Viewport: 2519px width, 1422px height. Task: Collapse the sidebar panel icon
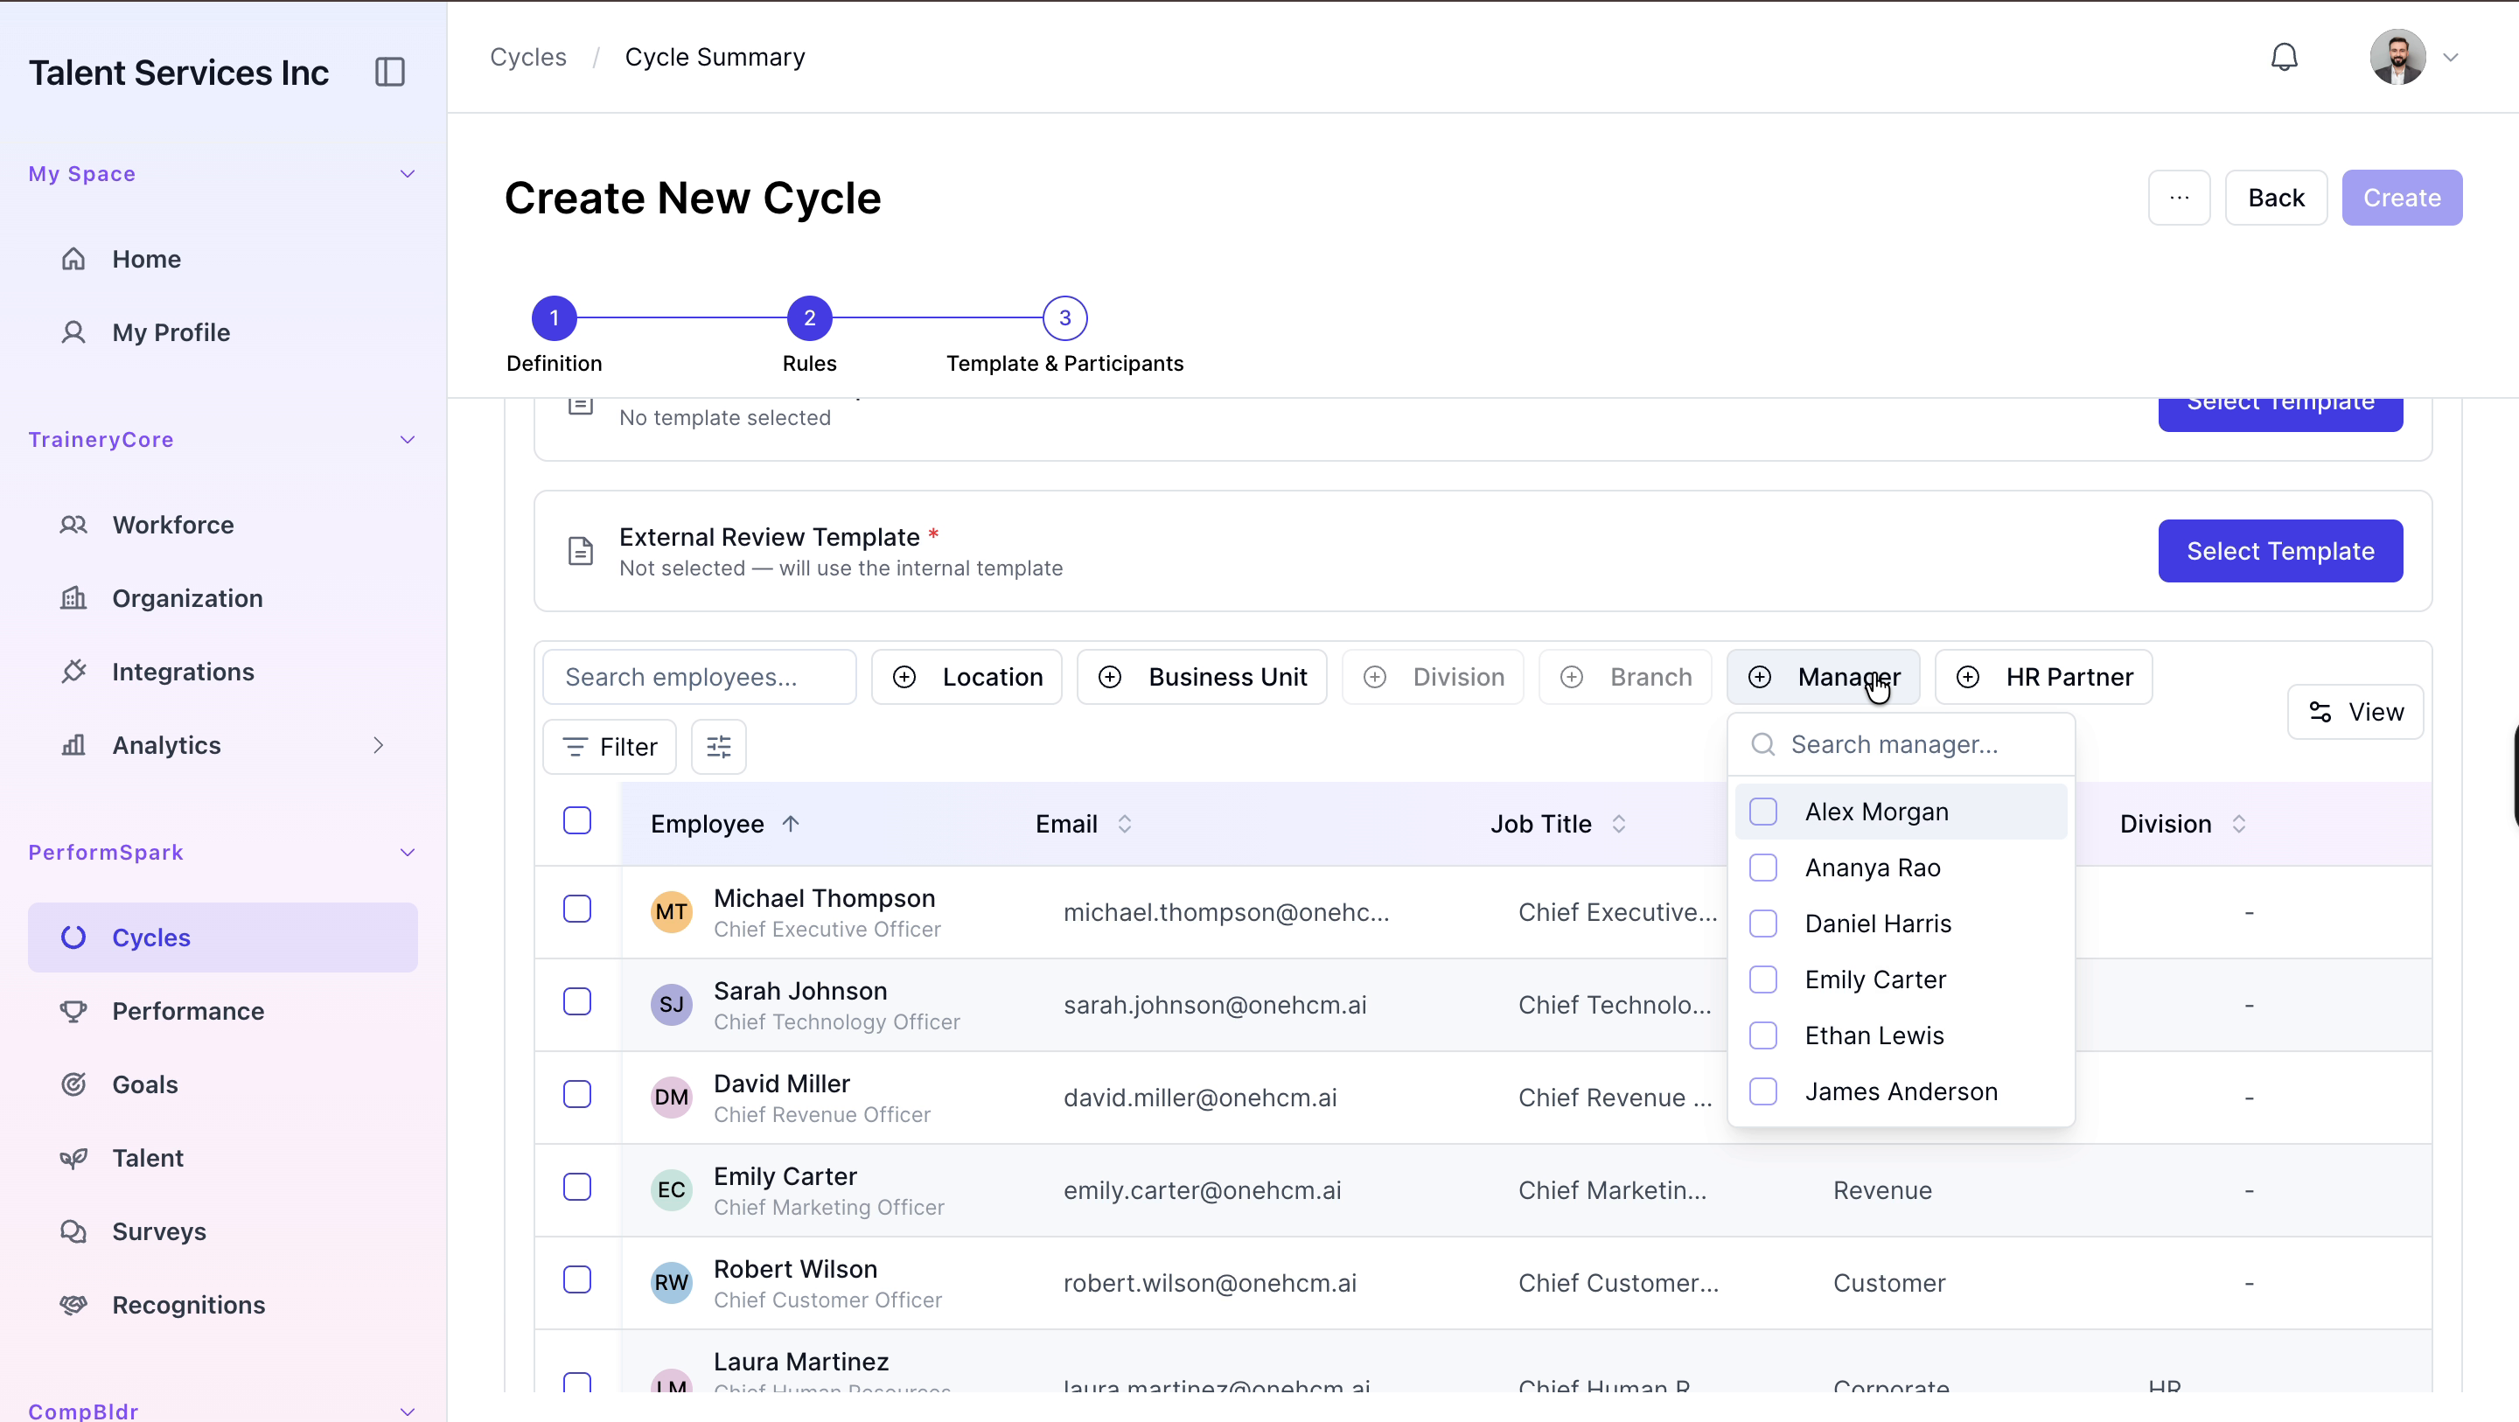point(389,72)
